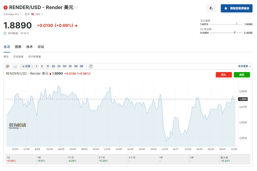257x171 pixels.
Task: Switch to 技术 tab
Action: point(29,47)
